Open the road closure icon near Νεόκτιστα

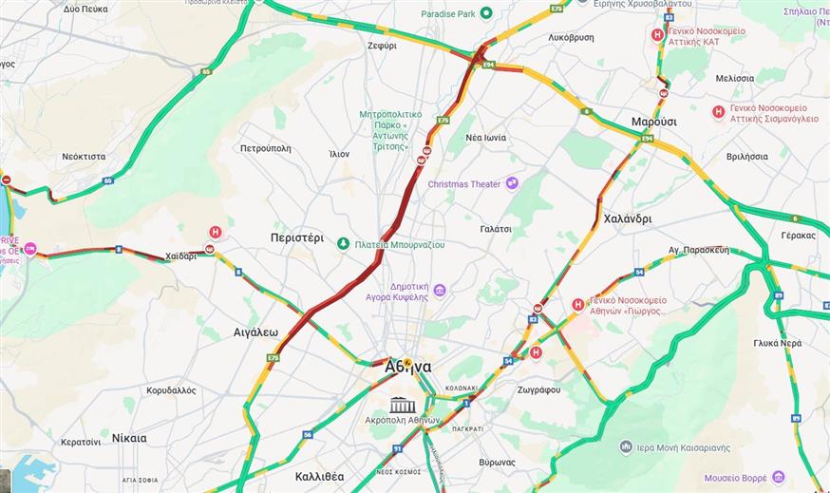pos(7,180)
